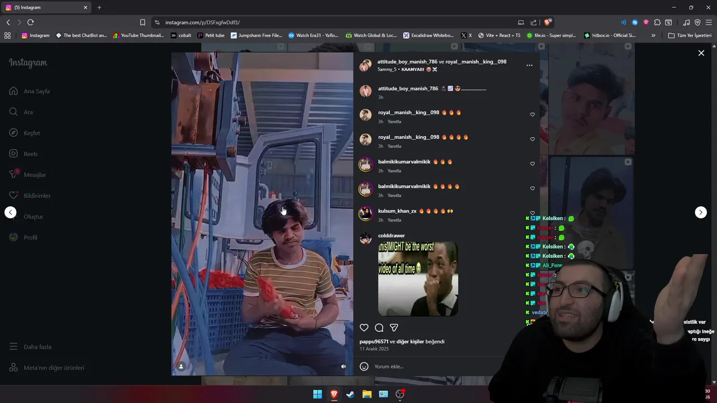Open Tüm Yer İşaretleri folder
The width and height of the screenshot is (717, 403).
(690, 35)
